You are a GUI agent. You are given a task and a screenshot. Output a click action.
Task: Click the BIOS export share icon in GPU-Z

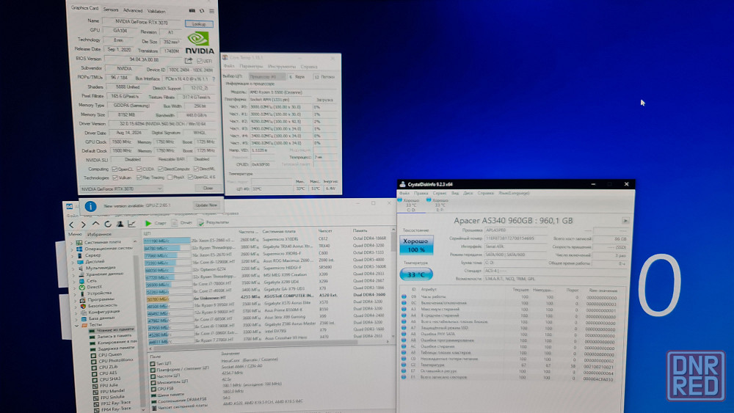pos(188,61)
